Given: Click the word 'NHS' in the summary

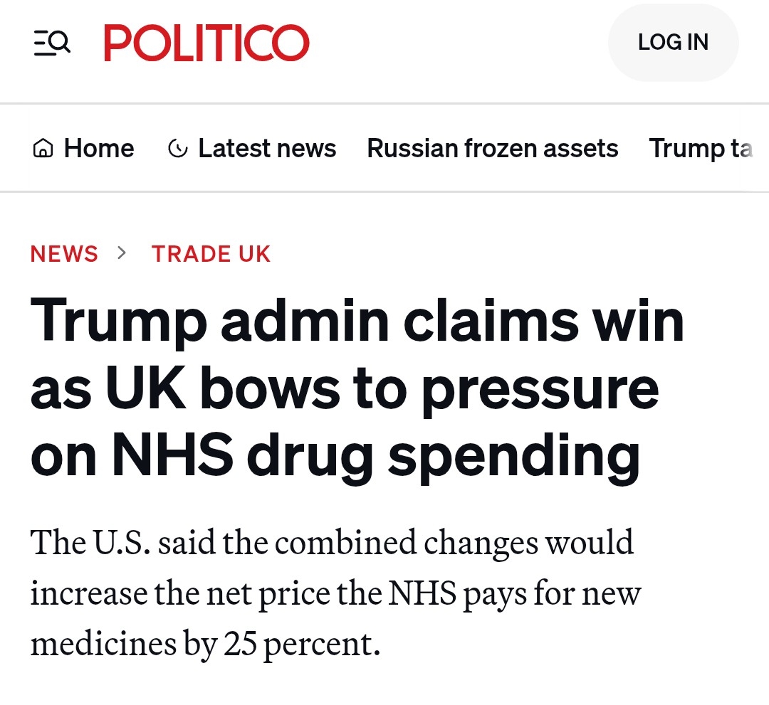Looking at the screenshot, I should tap(422, 594).
